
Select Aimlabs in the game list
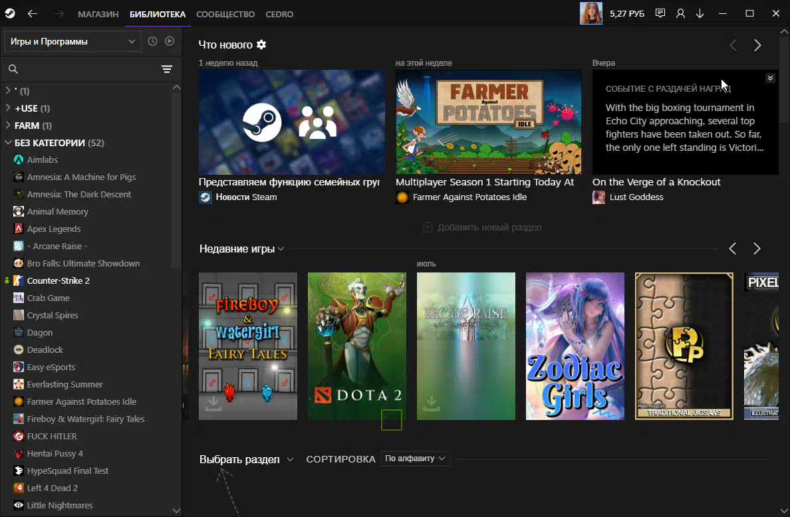pos(43,159)
